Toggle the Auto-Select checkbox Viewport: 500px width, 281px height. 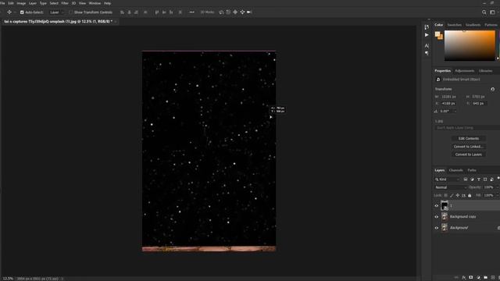(x=22, y=12)
